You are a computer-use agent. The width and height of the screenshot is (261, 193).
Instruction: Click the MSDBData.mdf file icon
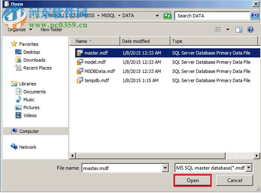[80, 71]
